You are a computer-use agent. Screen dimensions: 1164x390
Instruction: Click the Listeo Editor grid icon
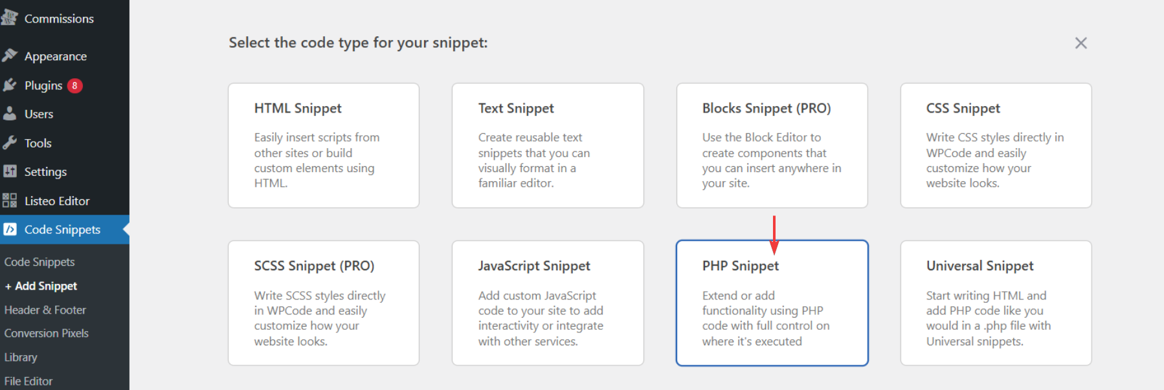[10, 200]
